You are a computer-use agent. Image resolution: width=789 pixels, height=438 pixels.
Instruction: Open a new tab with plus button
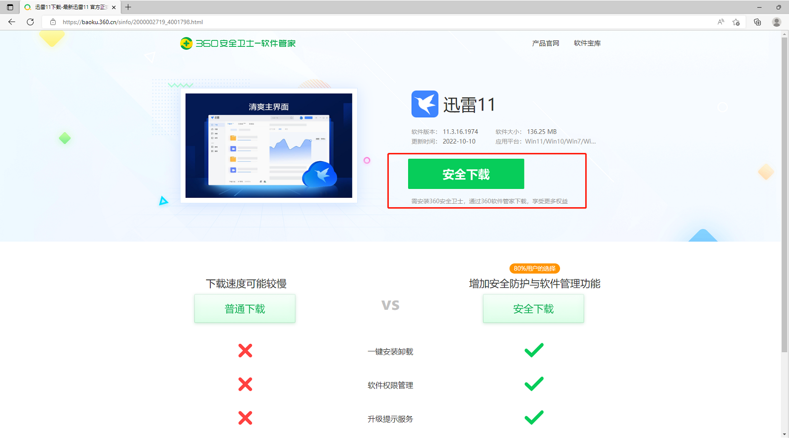click(128, 7)
